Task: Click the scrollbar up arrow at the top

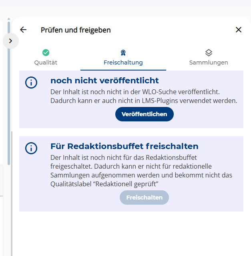Action: click(9, 19)
